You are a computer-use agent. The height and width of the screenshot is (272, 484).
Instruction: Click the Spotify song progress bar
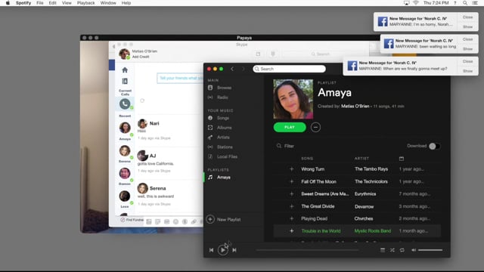coord(307,250)
